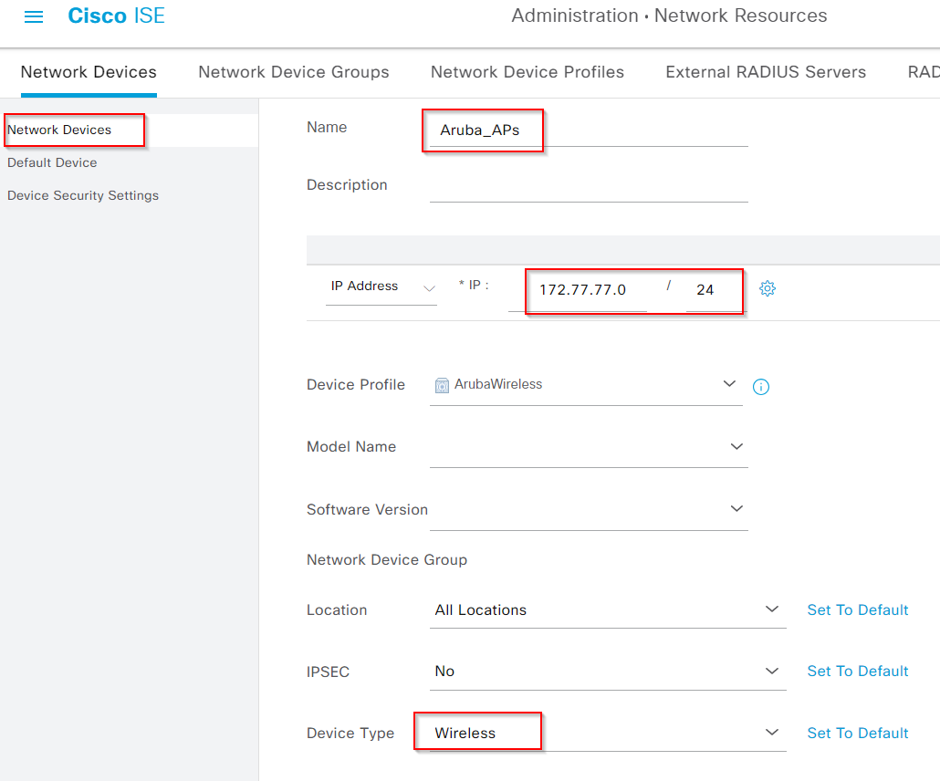Click the Description input field
Viewport: 940px width, 781px height.
pyautogui.click(x=589, y=186)
